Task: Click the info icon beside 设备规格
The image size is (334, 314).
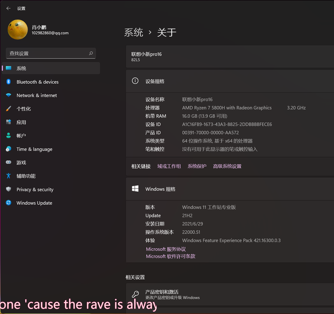Action: pos(135,81)
